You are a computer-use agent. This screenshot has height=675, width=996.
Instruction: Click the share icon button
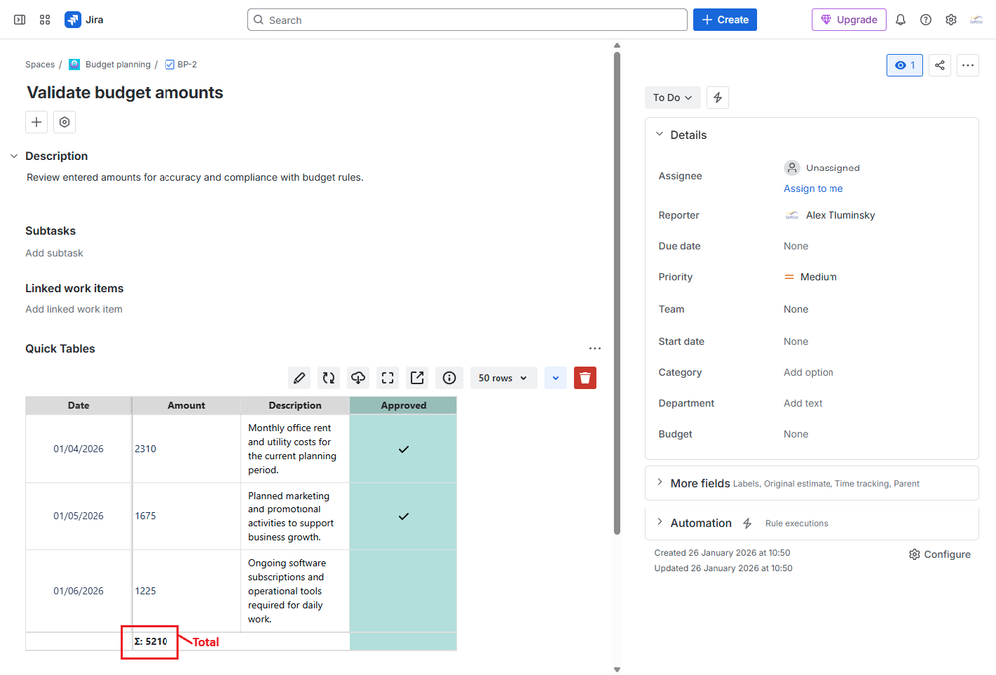point(939,65)
